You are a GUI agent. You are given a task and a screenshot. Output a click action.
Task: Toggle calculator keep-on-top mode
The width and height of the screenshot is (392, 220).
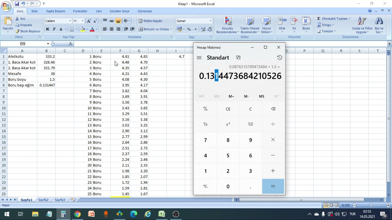238,58
